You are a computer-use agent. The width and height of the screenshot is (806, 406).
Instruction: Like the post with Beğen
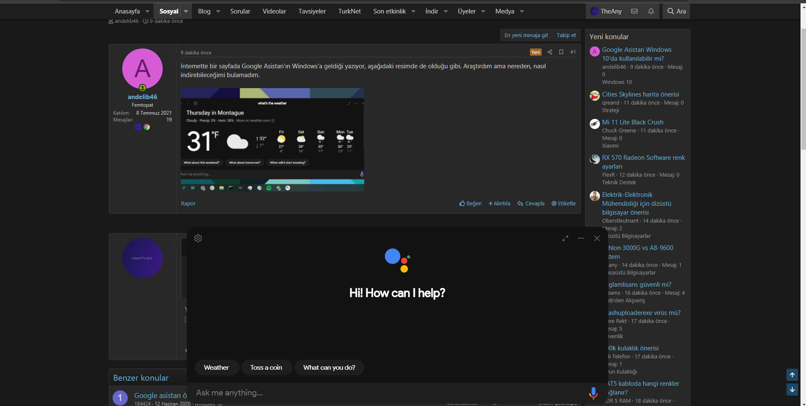click(470, 204)
